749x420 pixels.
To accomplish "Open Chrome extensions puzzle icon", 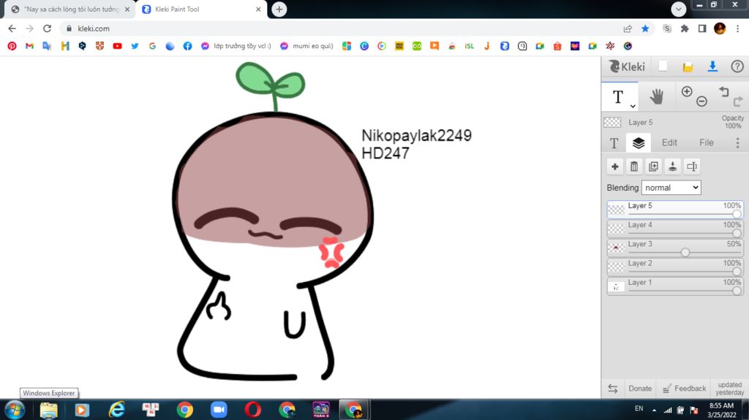I will pyautogui.click(x=685, y=28).
